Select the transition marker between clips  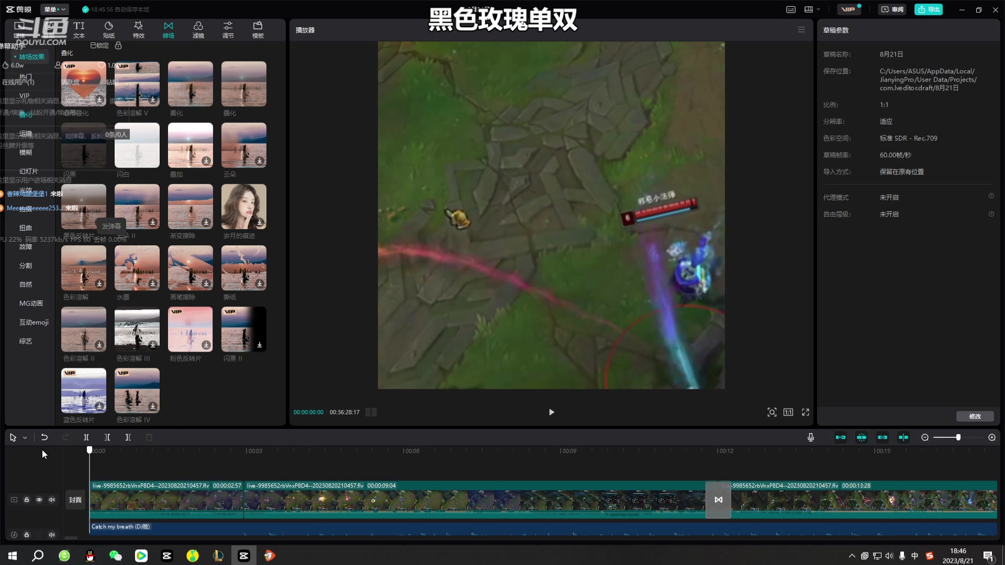718,500
